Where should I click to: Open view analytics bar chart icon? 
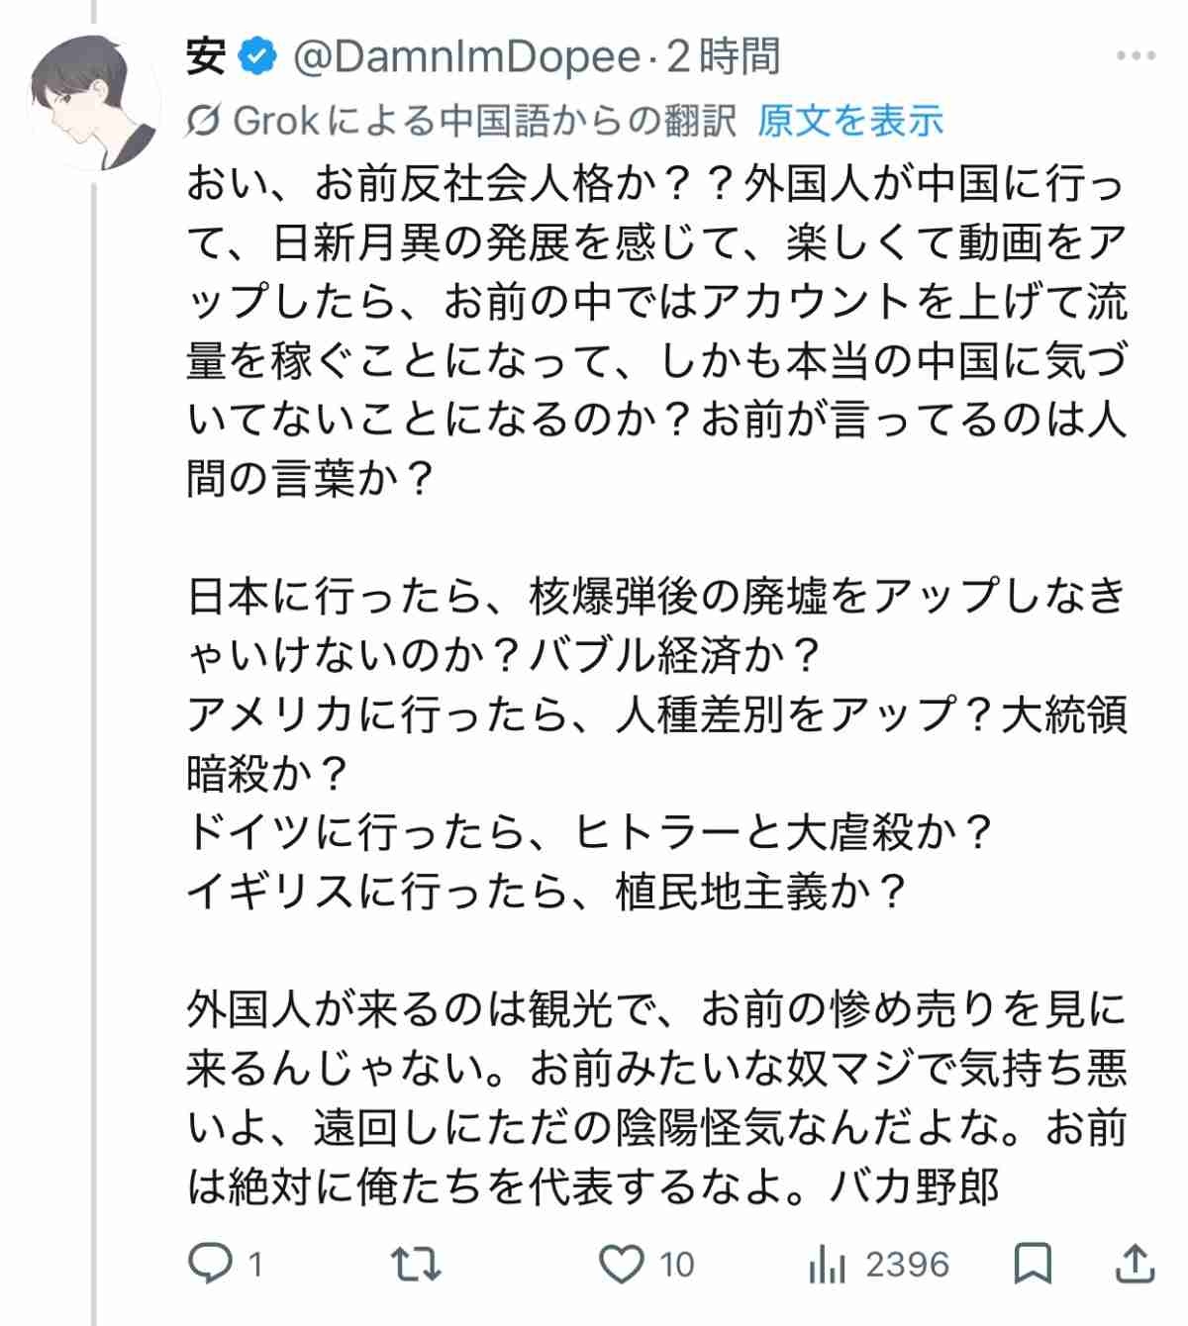click(x=827, y=1264)
